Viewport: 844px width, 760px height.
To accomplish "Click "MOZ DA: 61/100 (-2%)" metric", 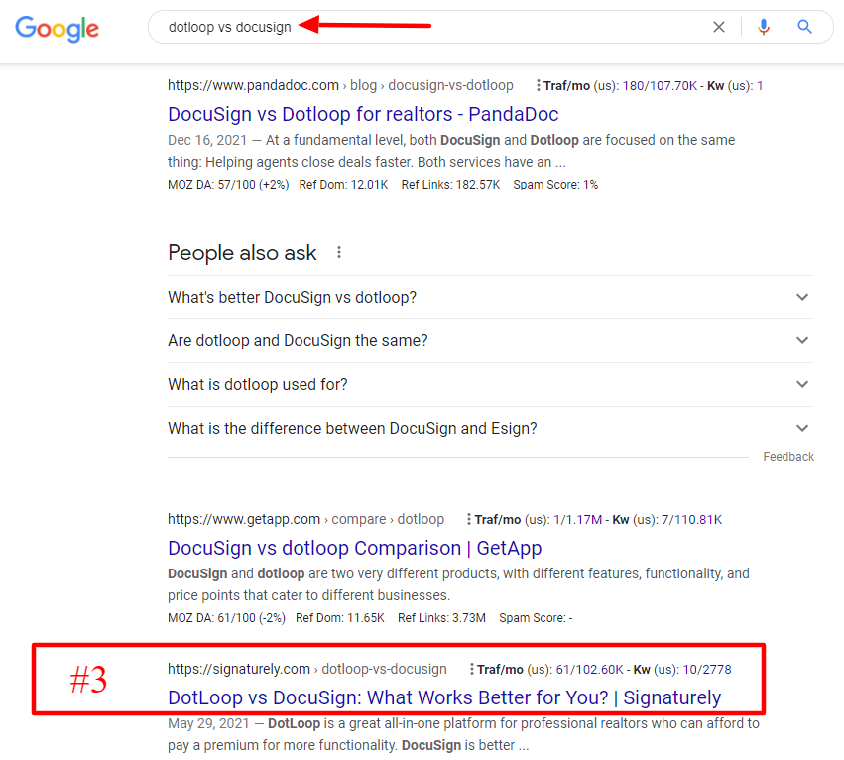I will 226,618.
